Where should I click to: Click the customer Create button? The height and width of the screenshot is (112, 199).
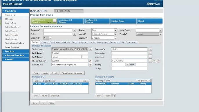coord(36,73)
